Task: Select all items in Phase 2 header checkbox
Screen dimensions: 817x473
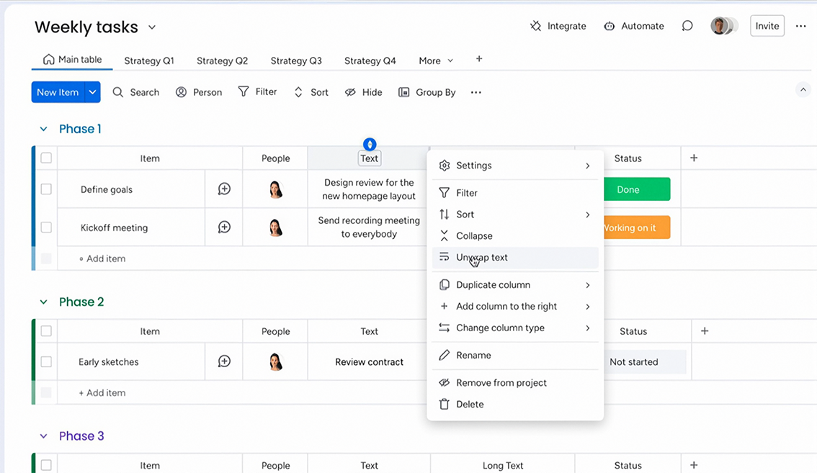Action: pyautogui.click(x=46, y=330)
